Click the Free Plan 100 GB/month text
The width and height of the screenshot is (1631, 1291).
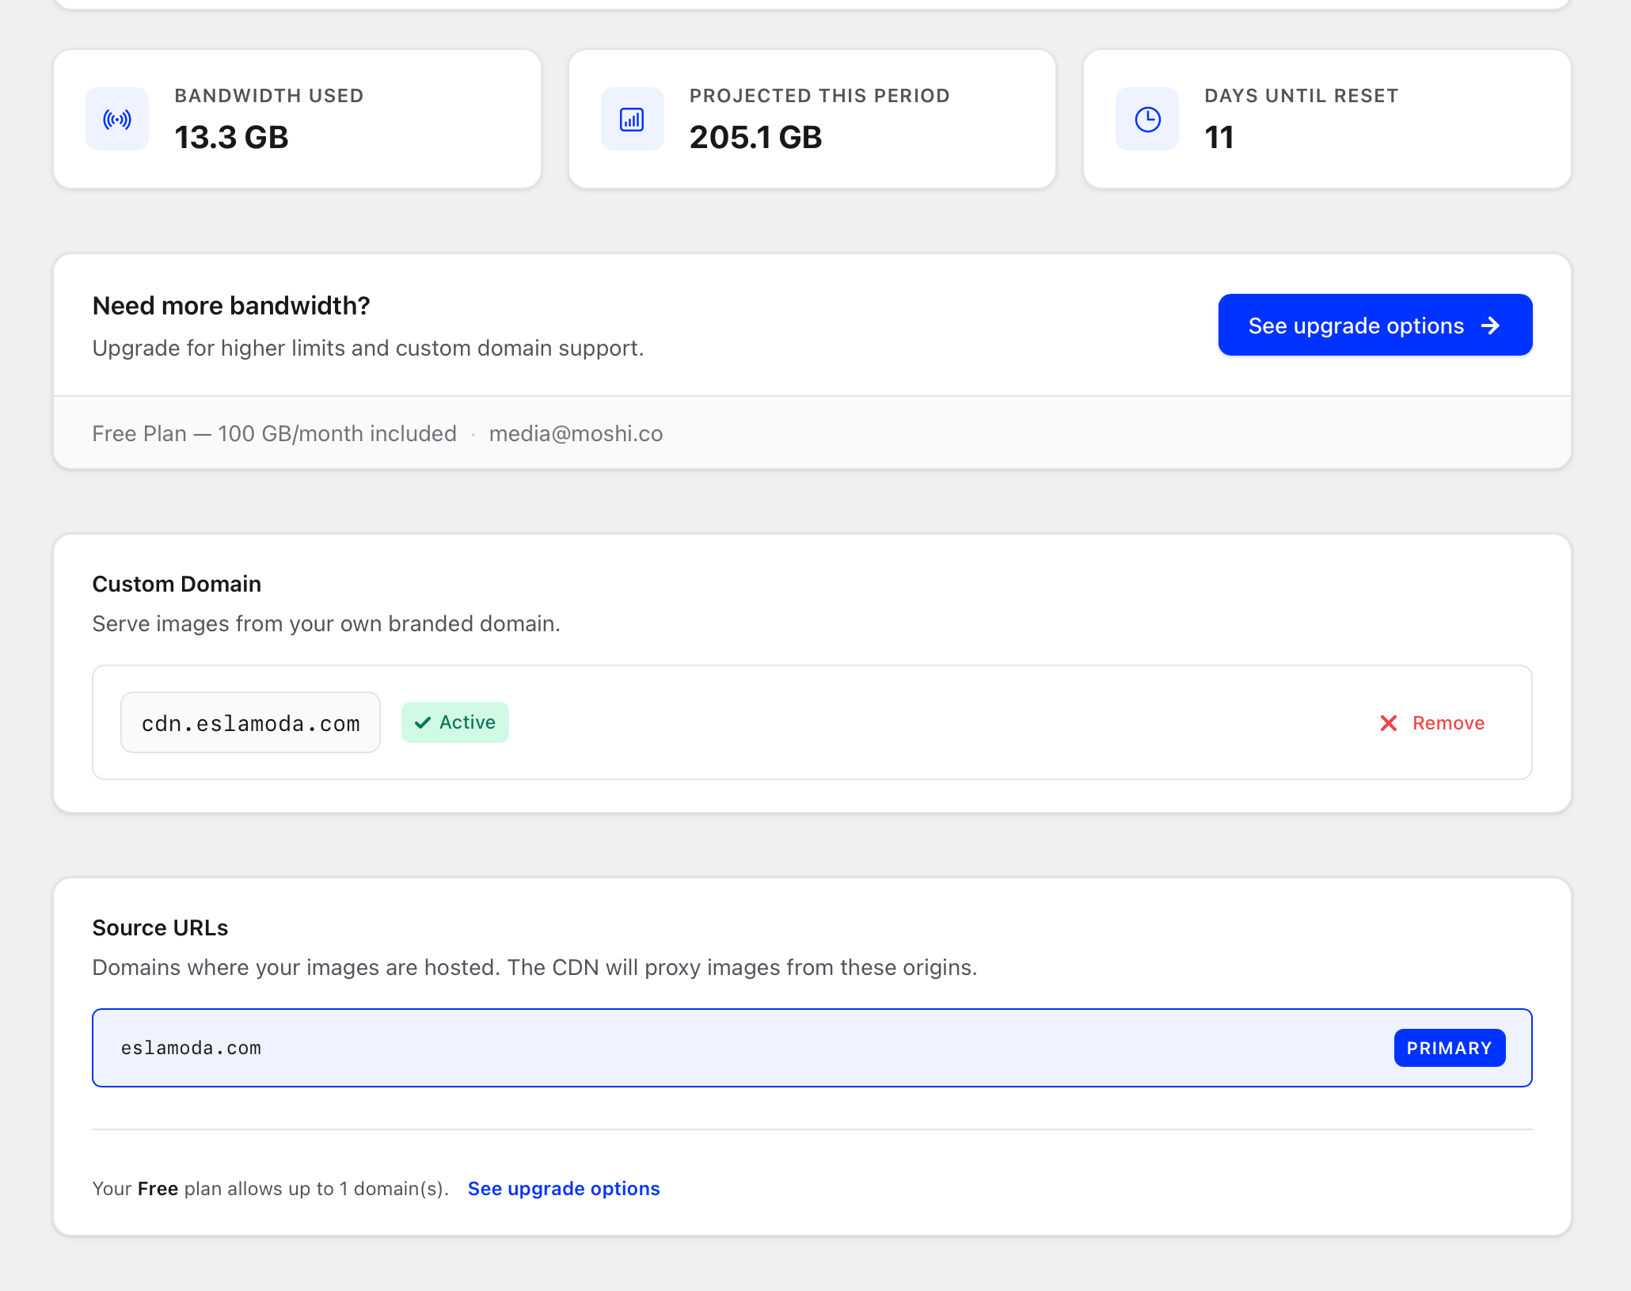coord(274,433)
